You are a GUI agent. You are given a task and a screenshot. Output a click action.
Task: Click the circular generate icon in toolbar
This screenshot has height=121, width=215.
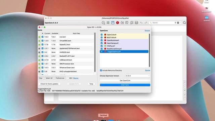122,23
